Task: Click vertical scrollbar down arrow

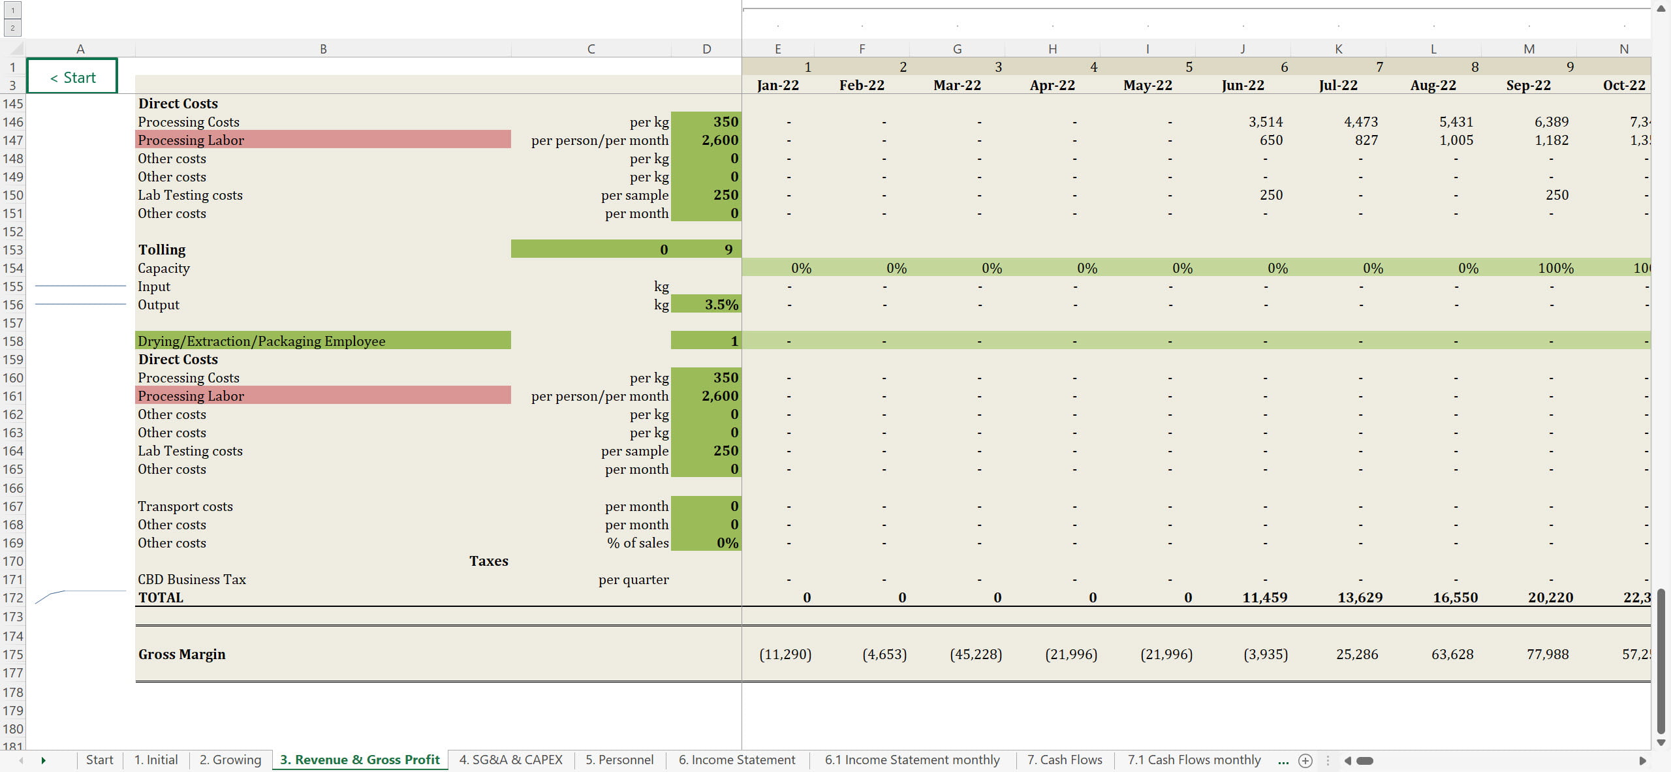Action: click(x=1661, y=743)
